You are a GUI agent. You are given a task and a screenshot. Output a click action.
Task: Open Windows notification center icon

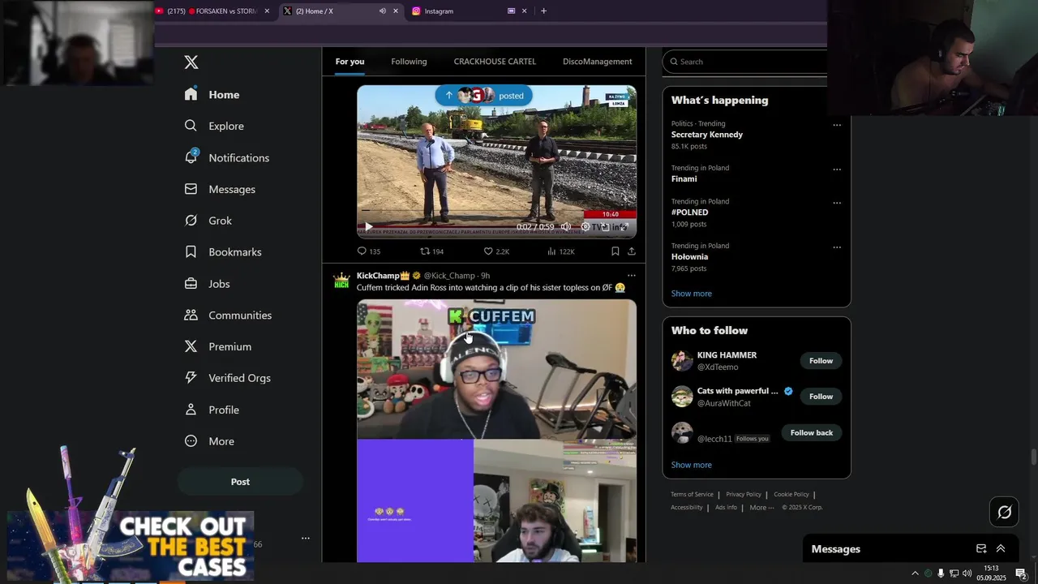tap(1021, 573)
